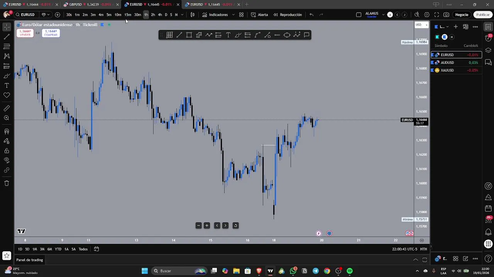Select the grid table tool in floating toolbar
This screenshot has width=494, height=277.
click(x=169, y=35)
